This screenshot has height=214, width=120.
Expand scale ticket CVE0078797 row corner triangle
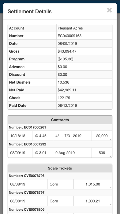(x=111, y=204)
